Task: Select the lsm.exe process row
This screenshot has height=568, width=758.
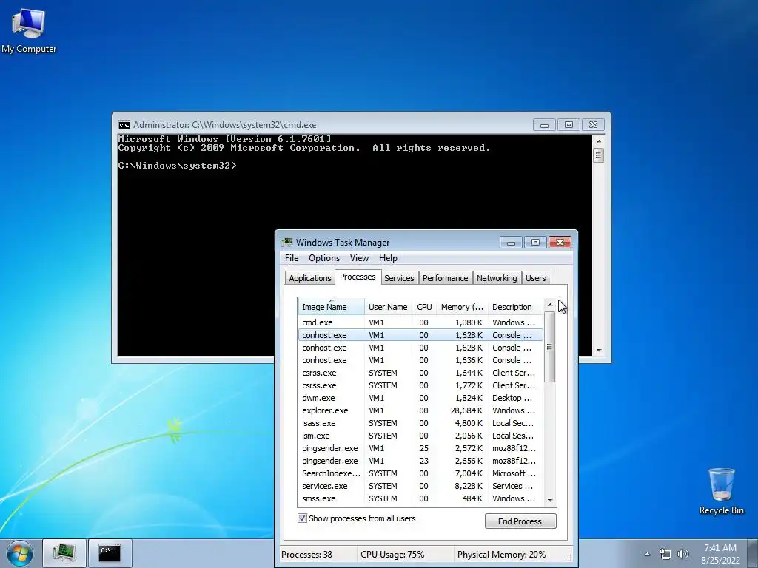Action: tap(420, 436)
